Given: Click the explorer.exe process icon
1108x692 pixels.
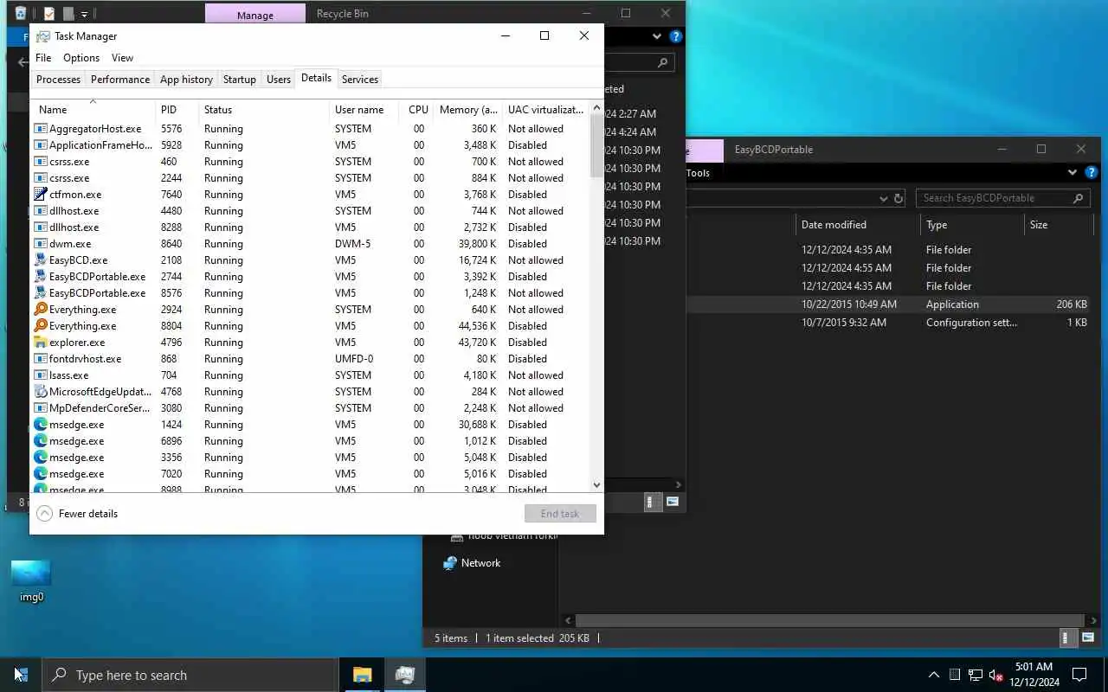Looking at the screenshot, I should [41, 342].
